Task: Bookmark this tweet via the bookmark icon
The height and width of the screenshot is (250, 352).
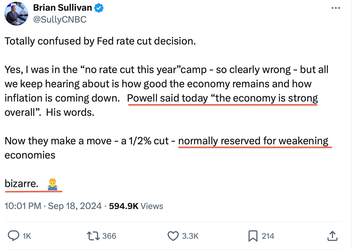Action: pyautogui.click(x=253, y=236)
